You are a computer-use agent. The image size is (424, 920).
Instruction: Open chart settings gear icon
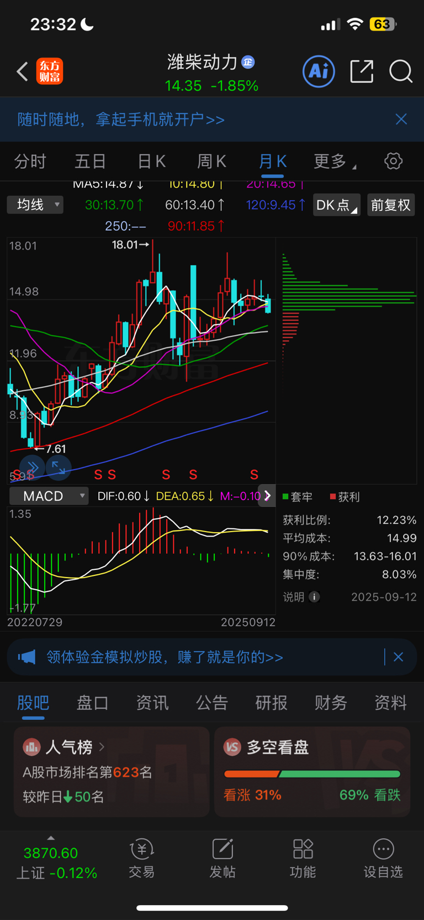coord(393,161)
